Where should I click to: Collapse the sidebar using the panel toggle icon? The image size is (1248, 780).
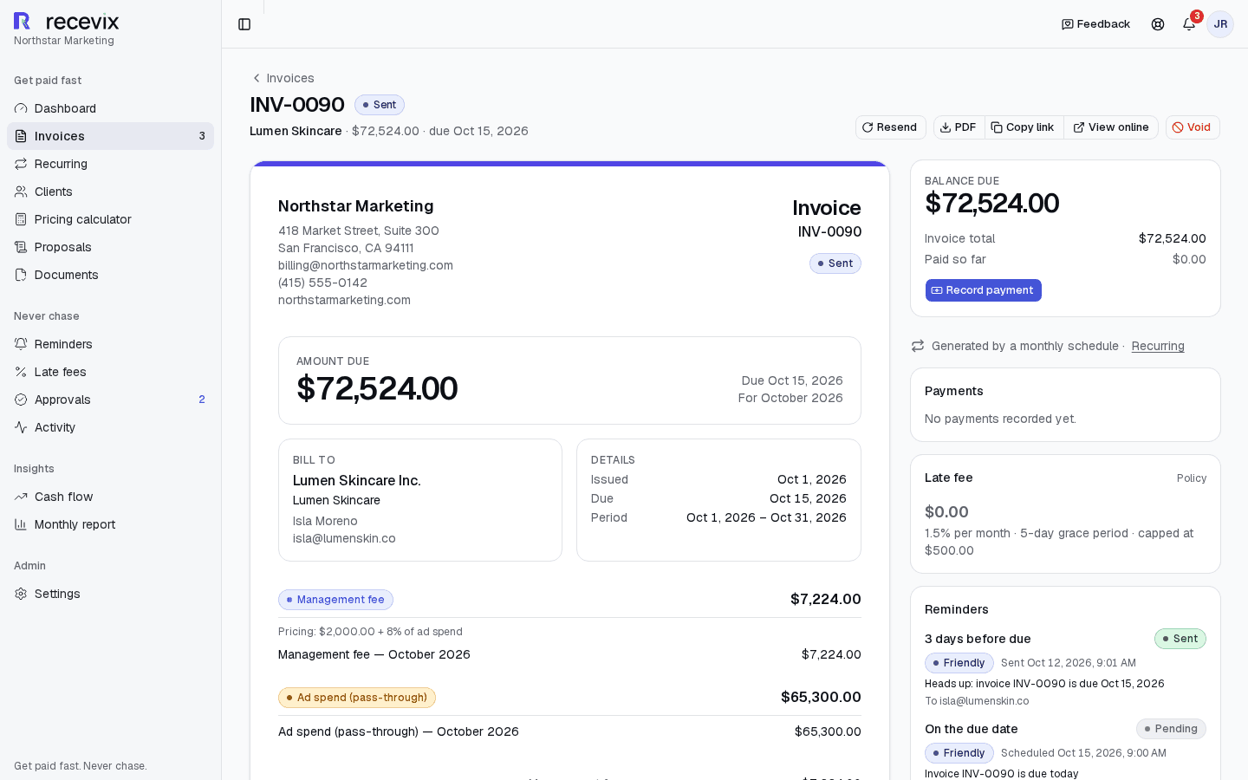click(244, 24)
